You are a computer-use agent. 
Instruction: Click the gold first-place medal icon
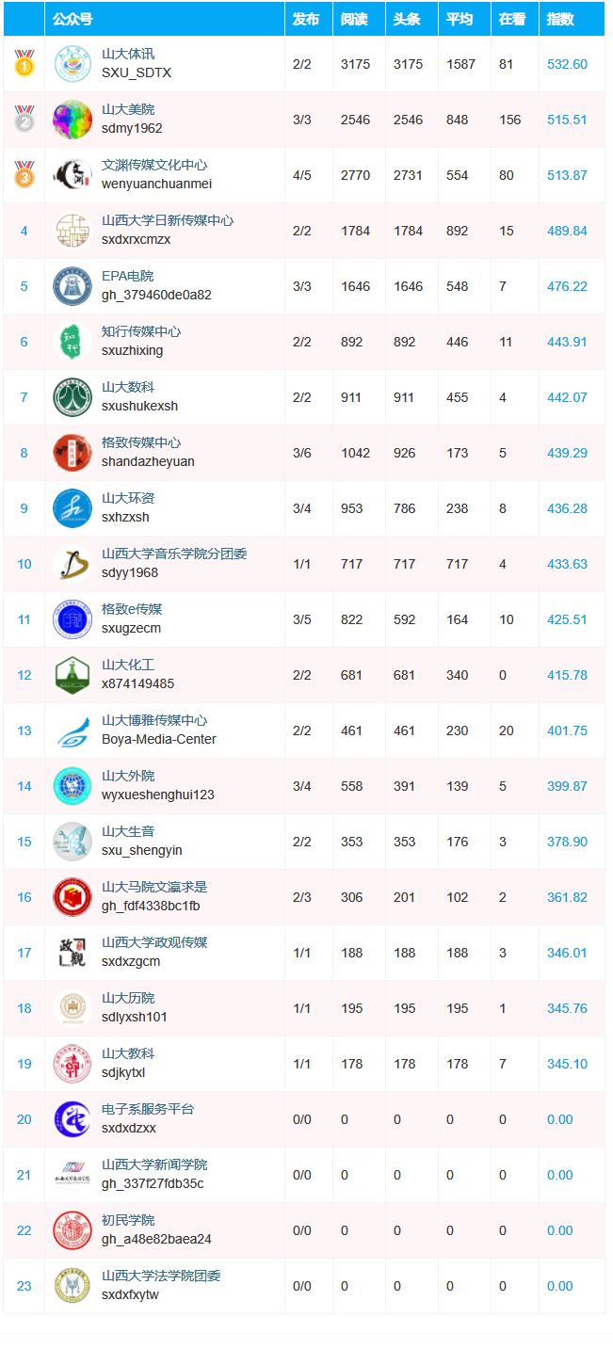24,63
